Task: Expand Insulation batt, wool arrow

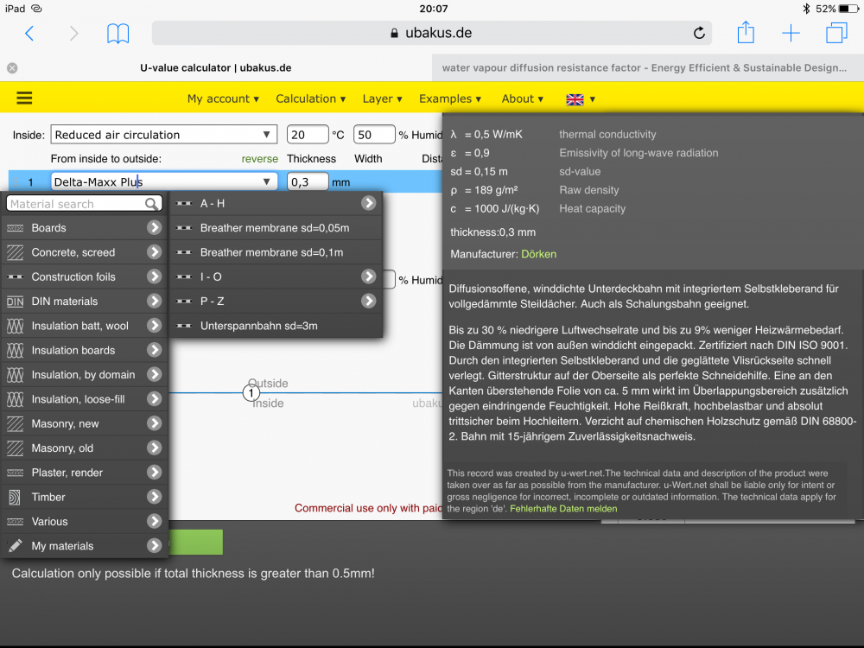Action: pyautogui.click(x=155, y=326)
